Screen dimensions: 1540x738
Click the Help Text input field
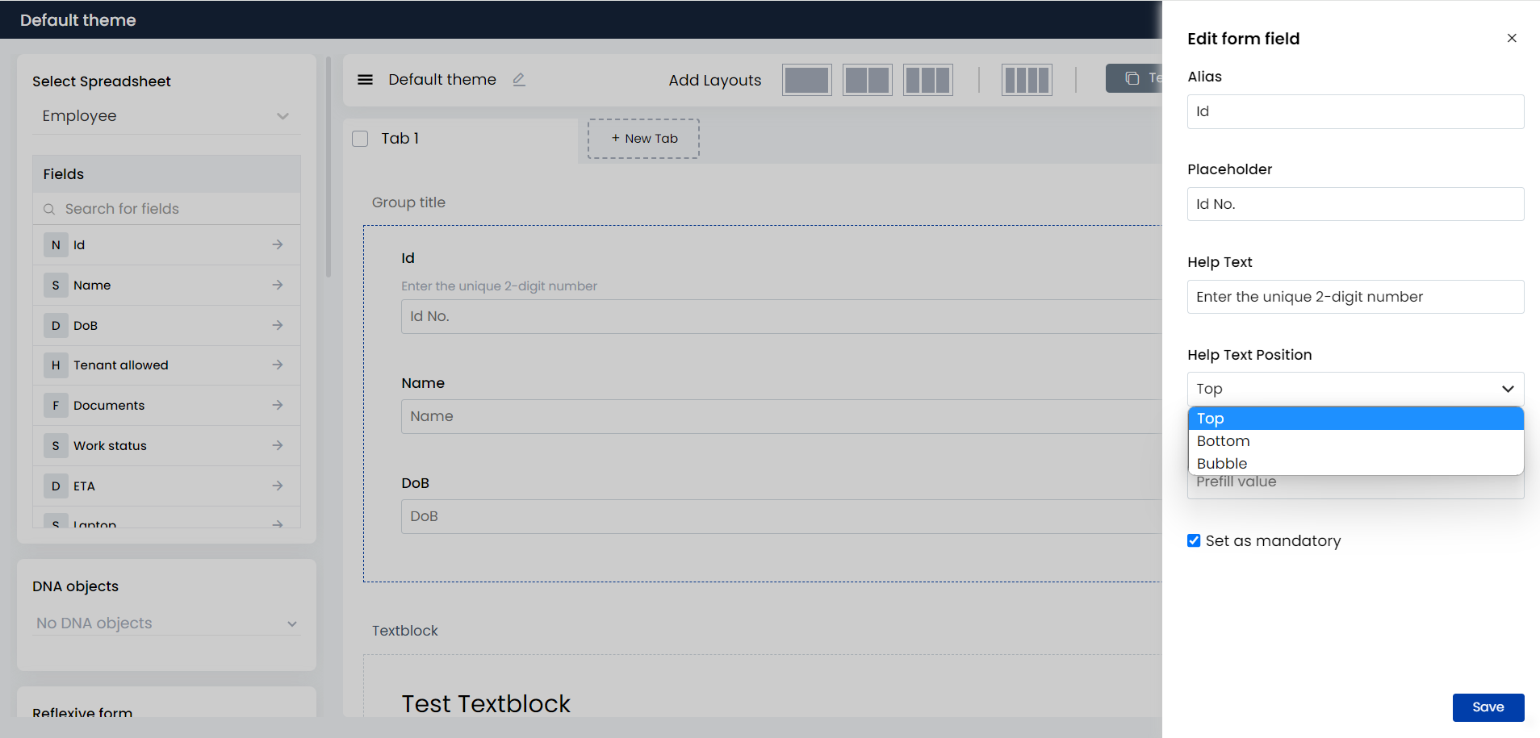(x=1356, y=297)
